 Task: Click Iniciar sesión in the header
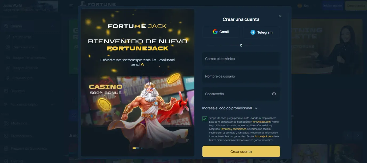(x=332, y=6)
